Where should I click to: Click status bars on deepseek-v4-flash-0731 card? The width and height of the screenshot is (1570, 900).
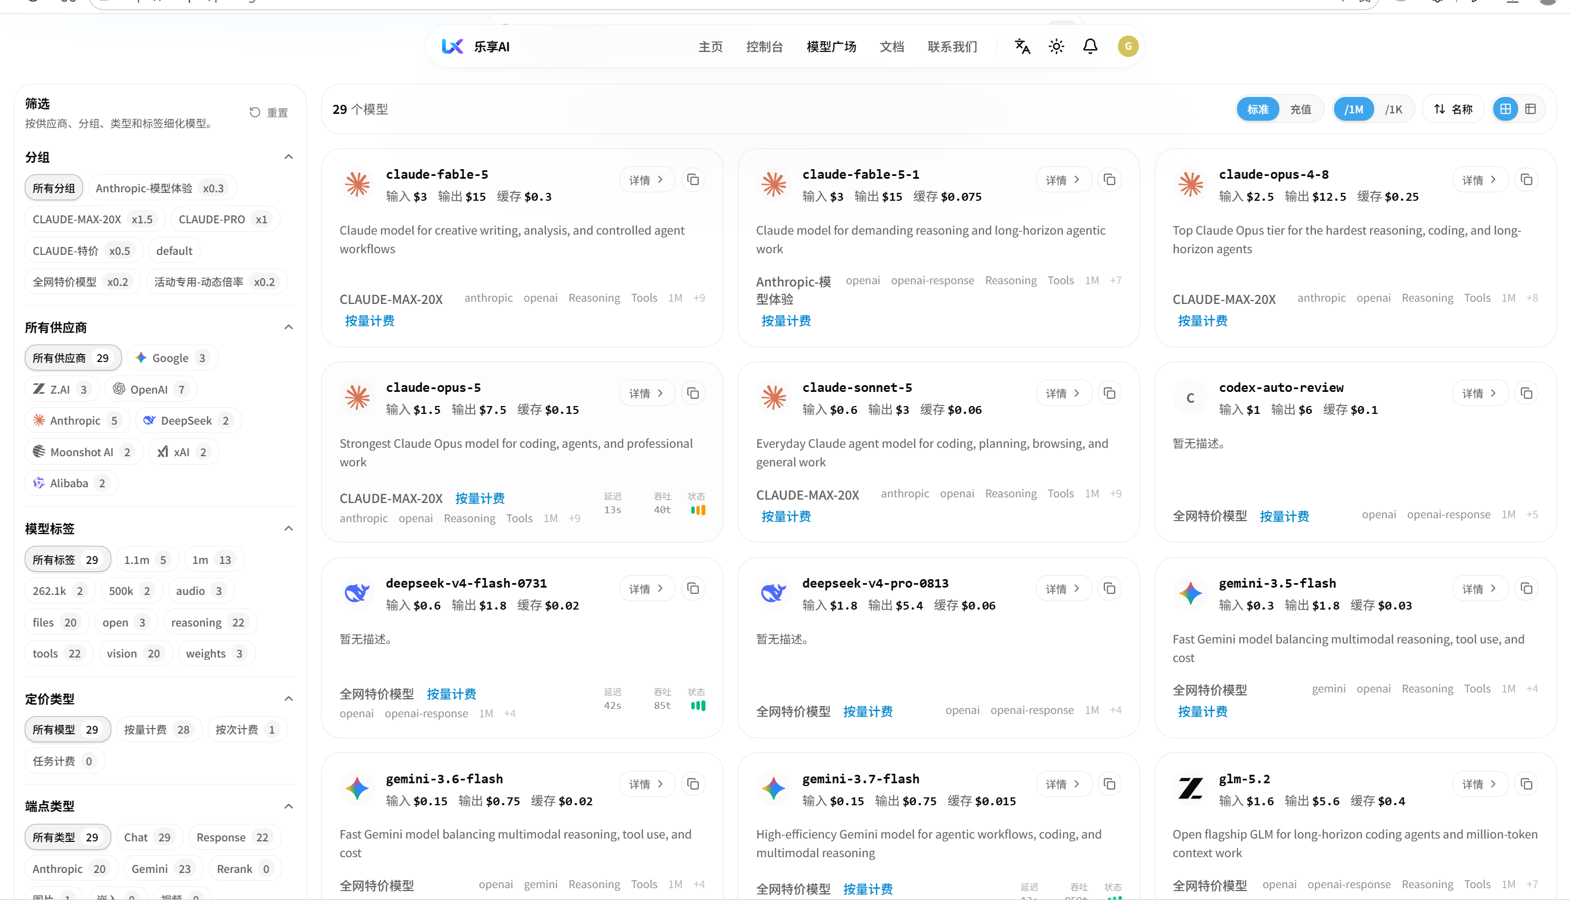click(x=698, y=705)
